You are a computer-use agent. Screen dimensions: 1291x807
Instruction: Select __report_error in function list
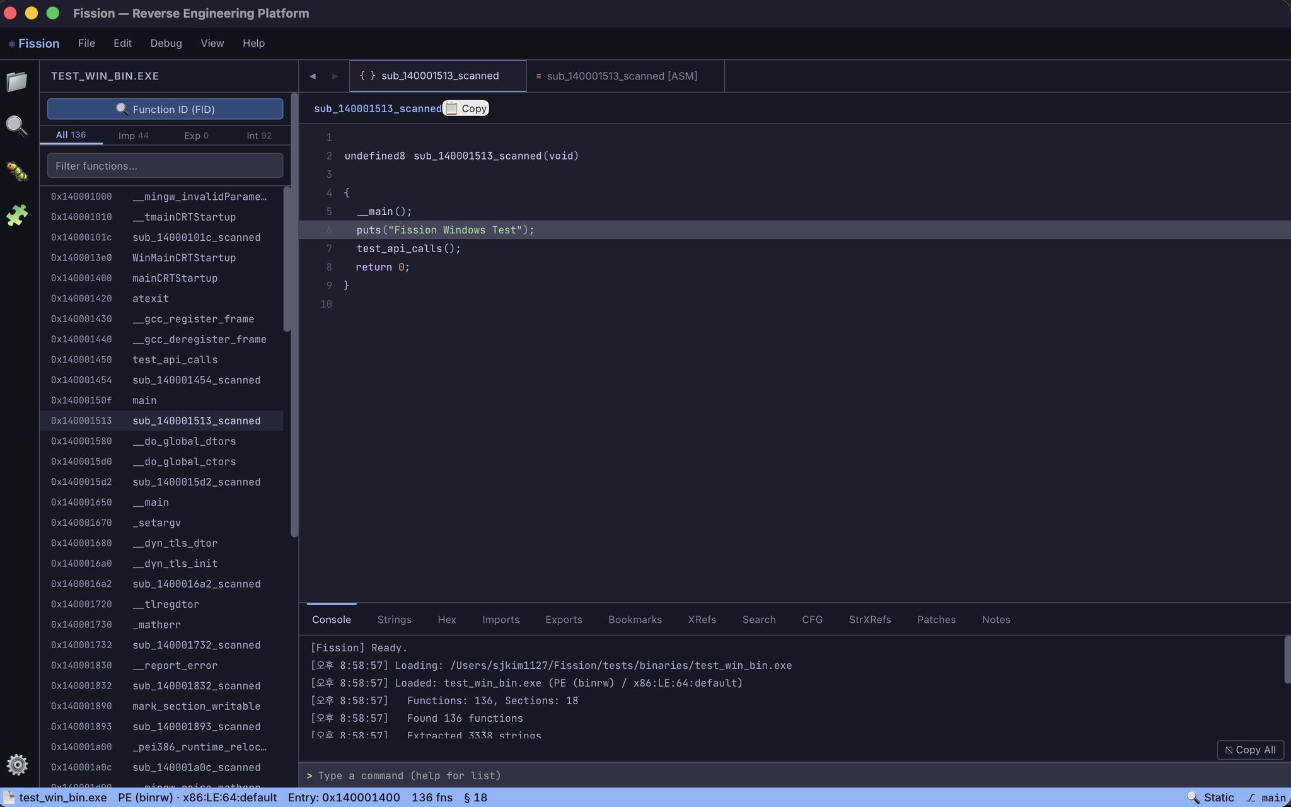tap(161, 665)
